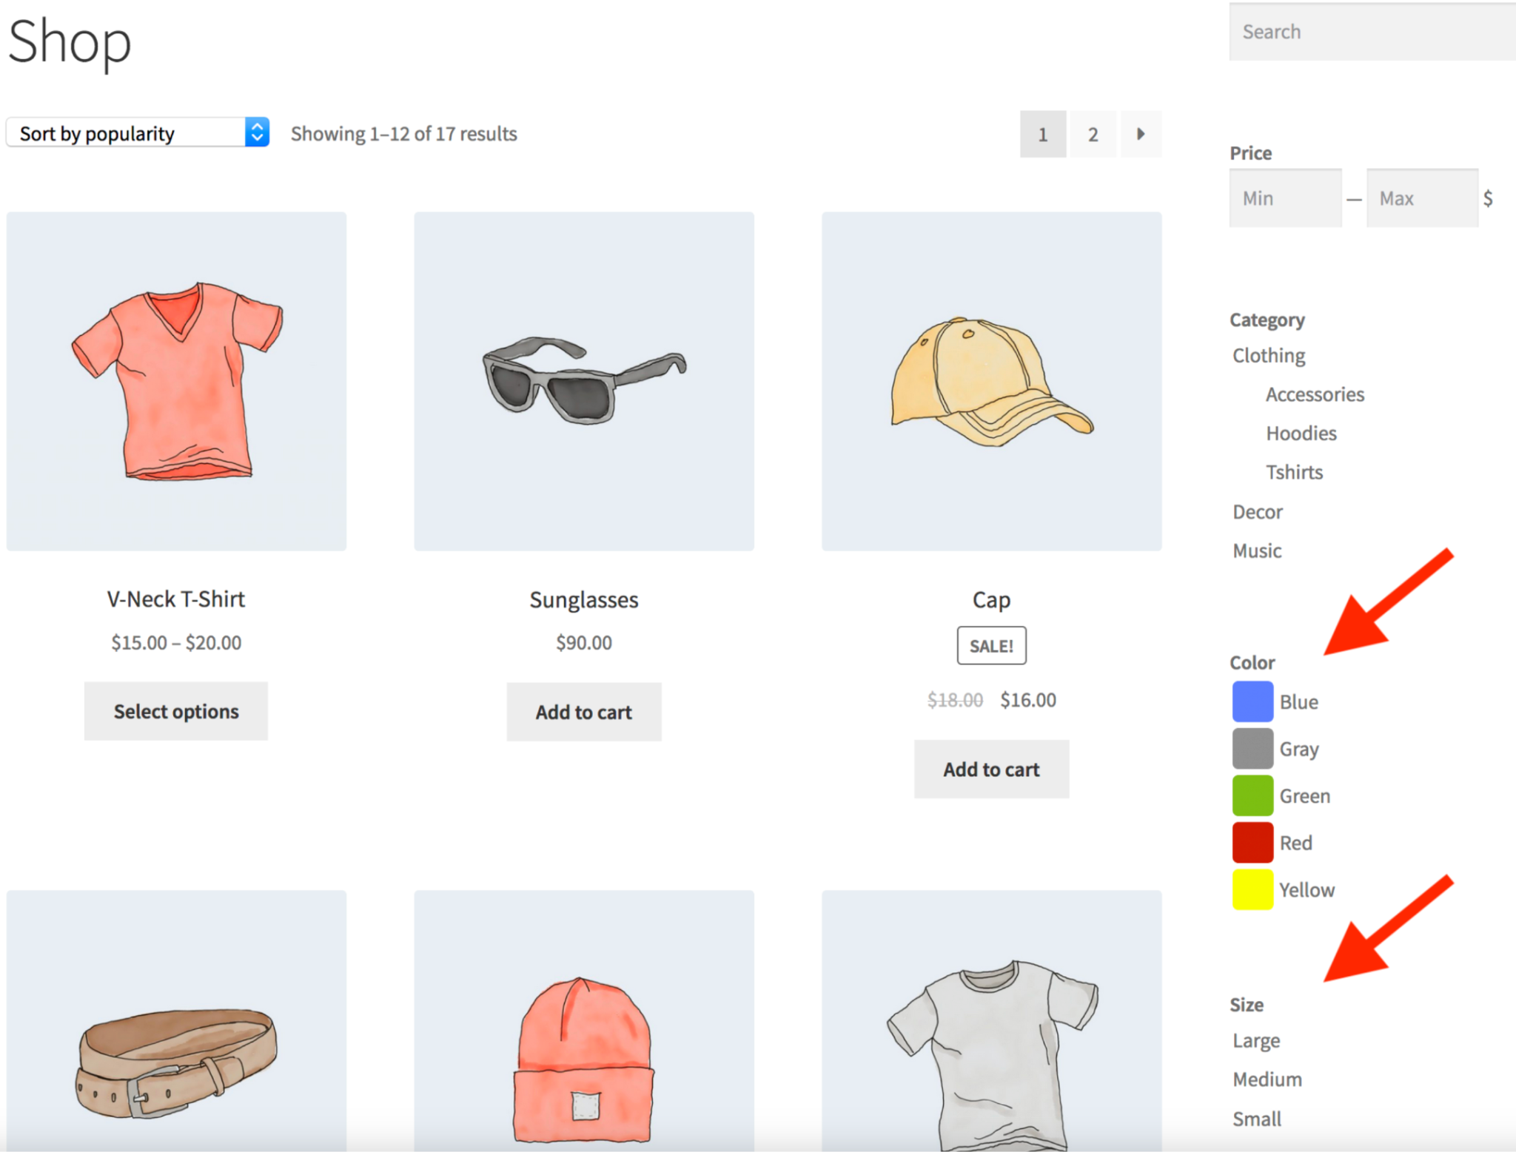Go to results page 2
1516x1152 pixels.
[1093, 135]
